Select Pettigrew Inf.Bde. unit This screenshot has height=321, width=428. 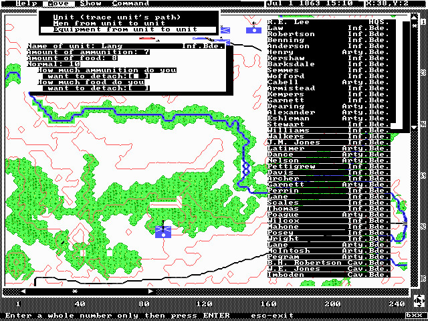point(328,167)
